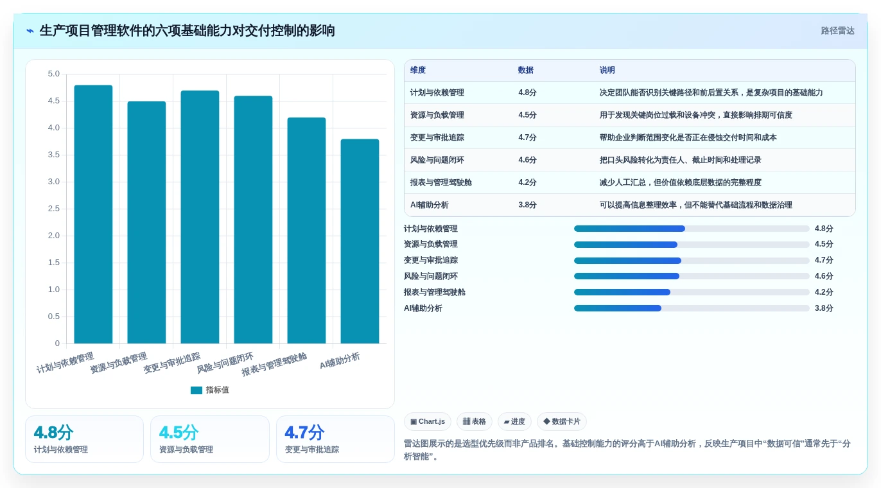This screenshot has width=881, height=488.
Task: Click the 4.7分 value in table
Action: (x=527, y=138)
